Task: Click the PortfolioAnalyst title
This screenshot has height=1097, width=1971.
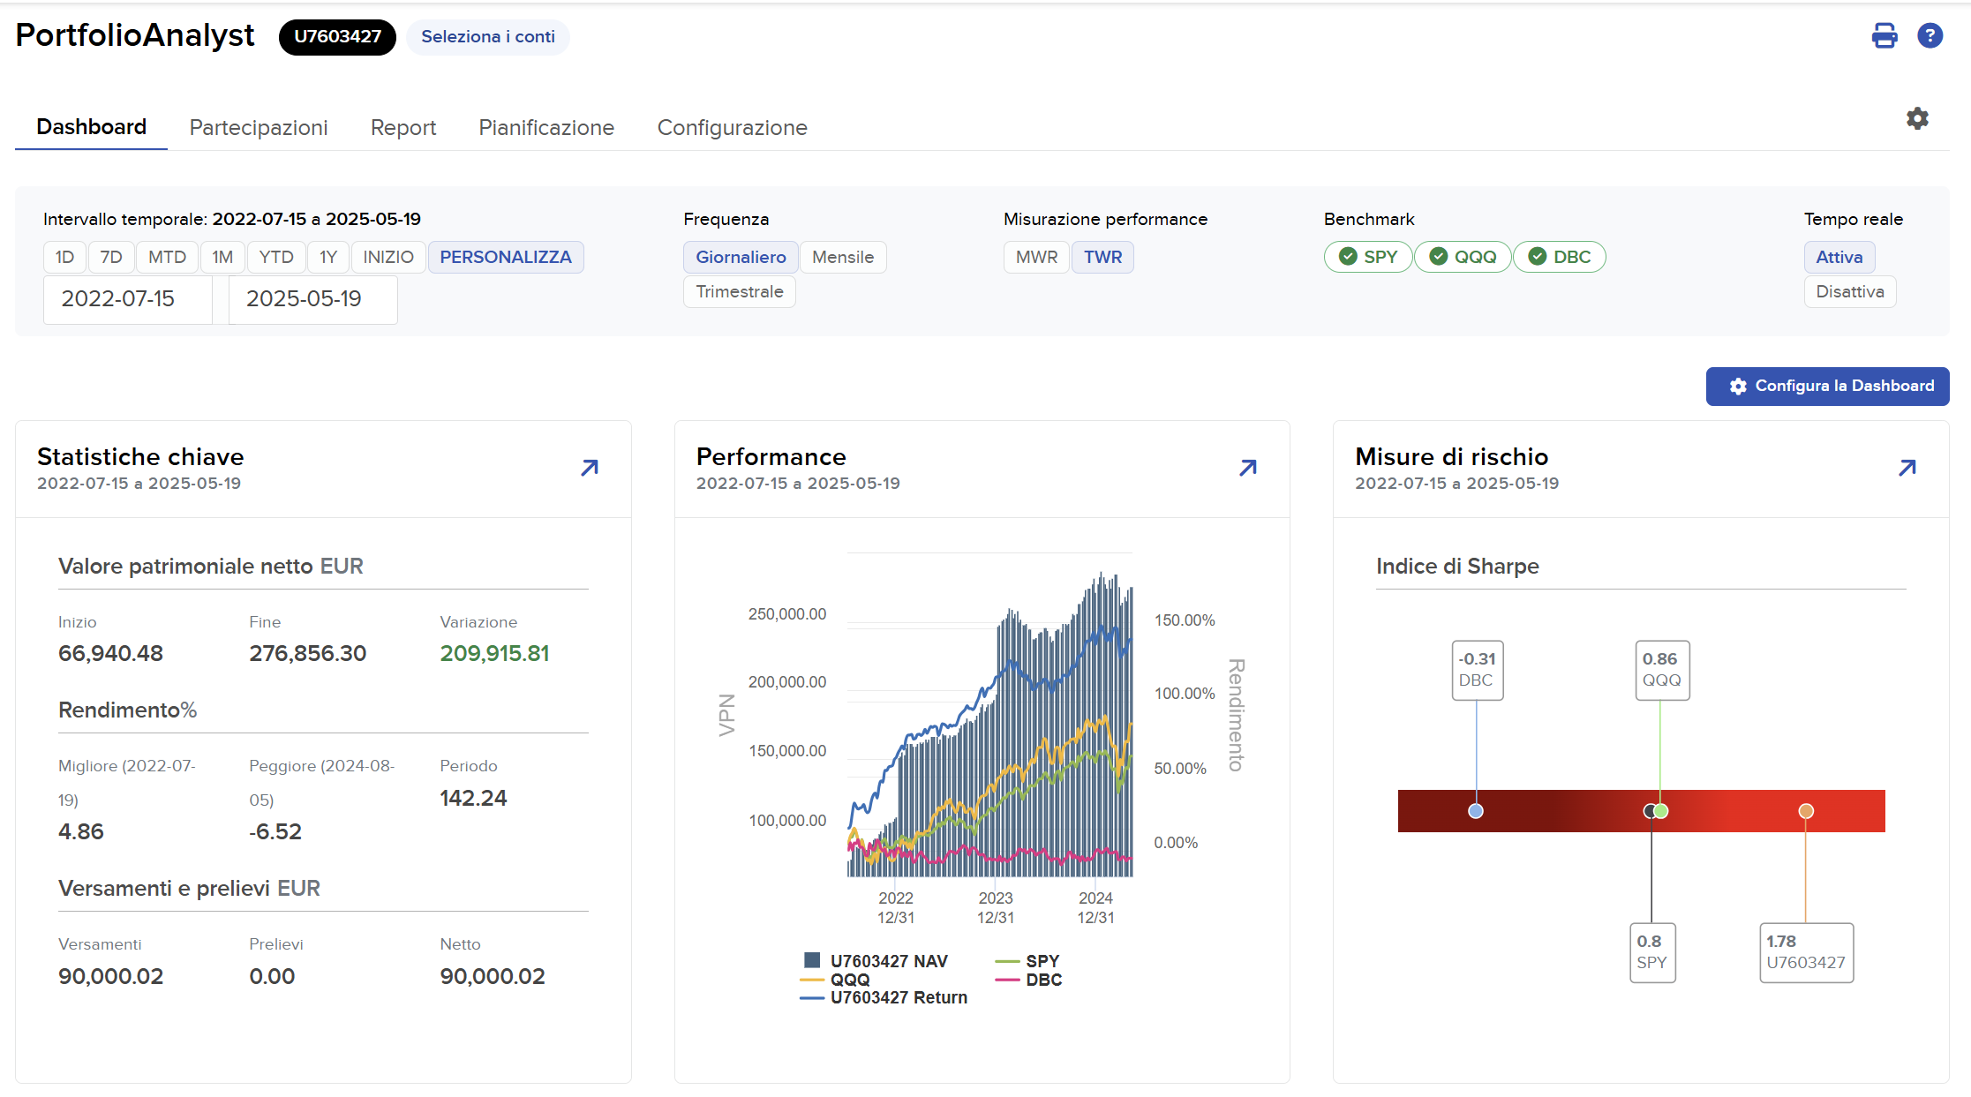Action: tap(135, 35)
